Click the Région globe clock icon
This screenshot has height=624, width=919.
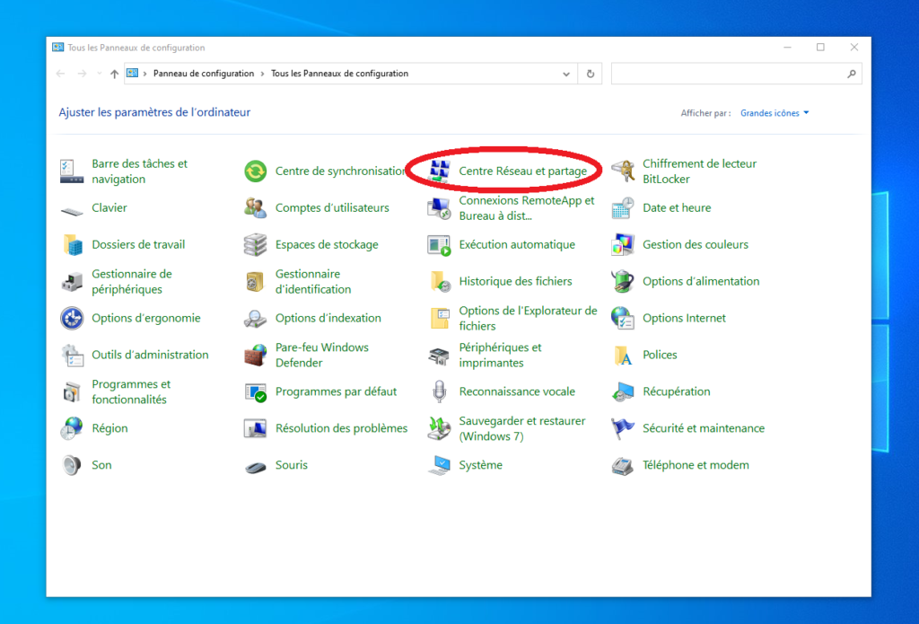click(x=72, y=428)
